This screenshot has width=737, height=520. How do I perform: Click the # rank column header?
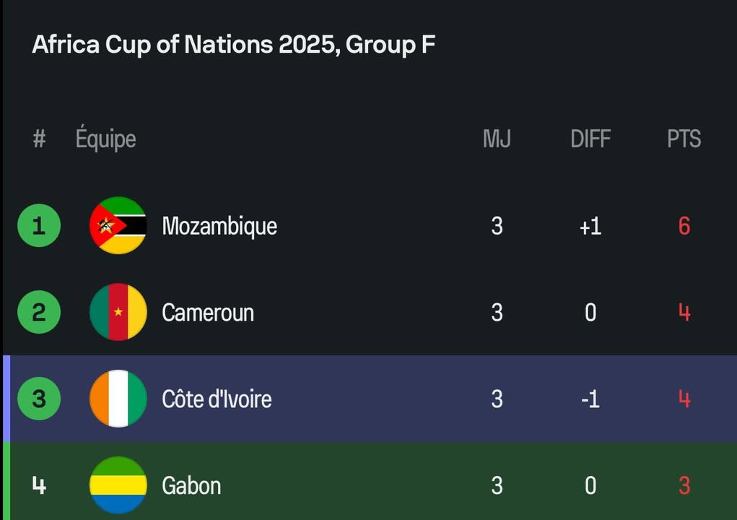pyautogui.click(x=39, y=139)
